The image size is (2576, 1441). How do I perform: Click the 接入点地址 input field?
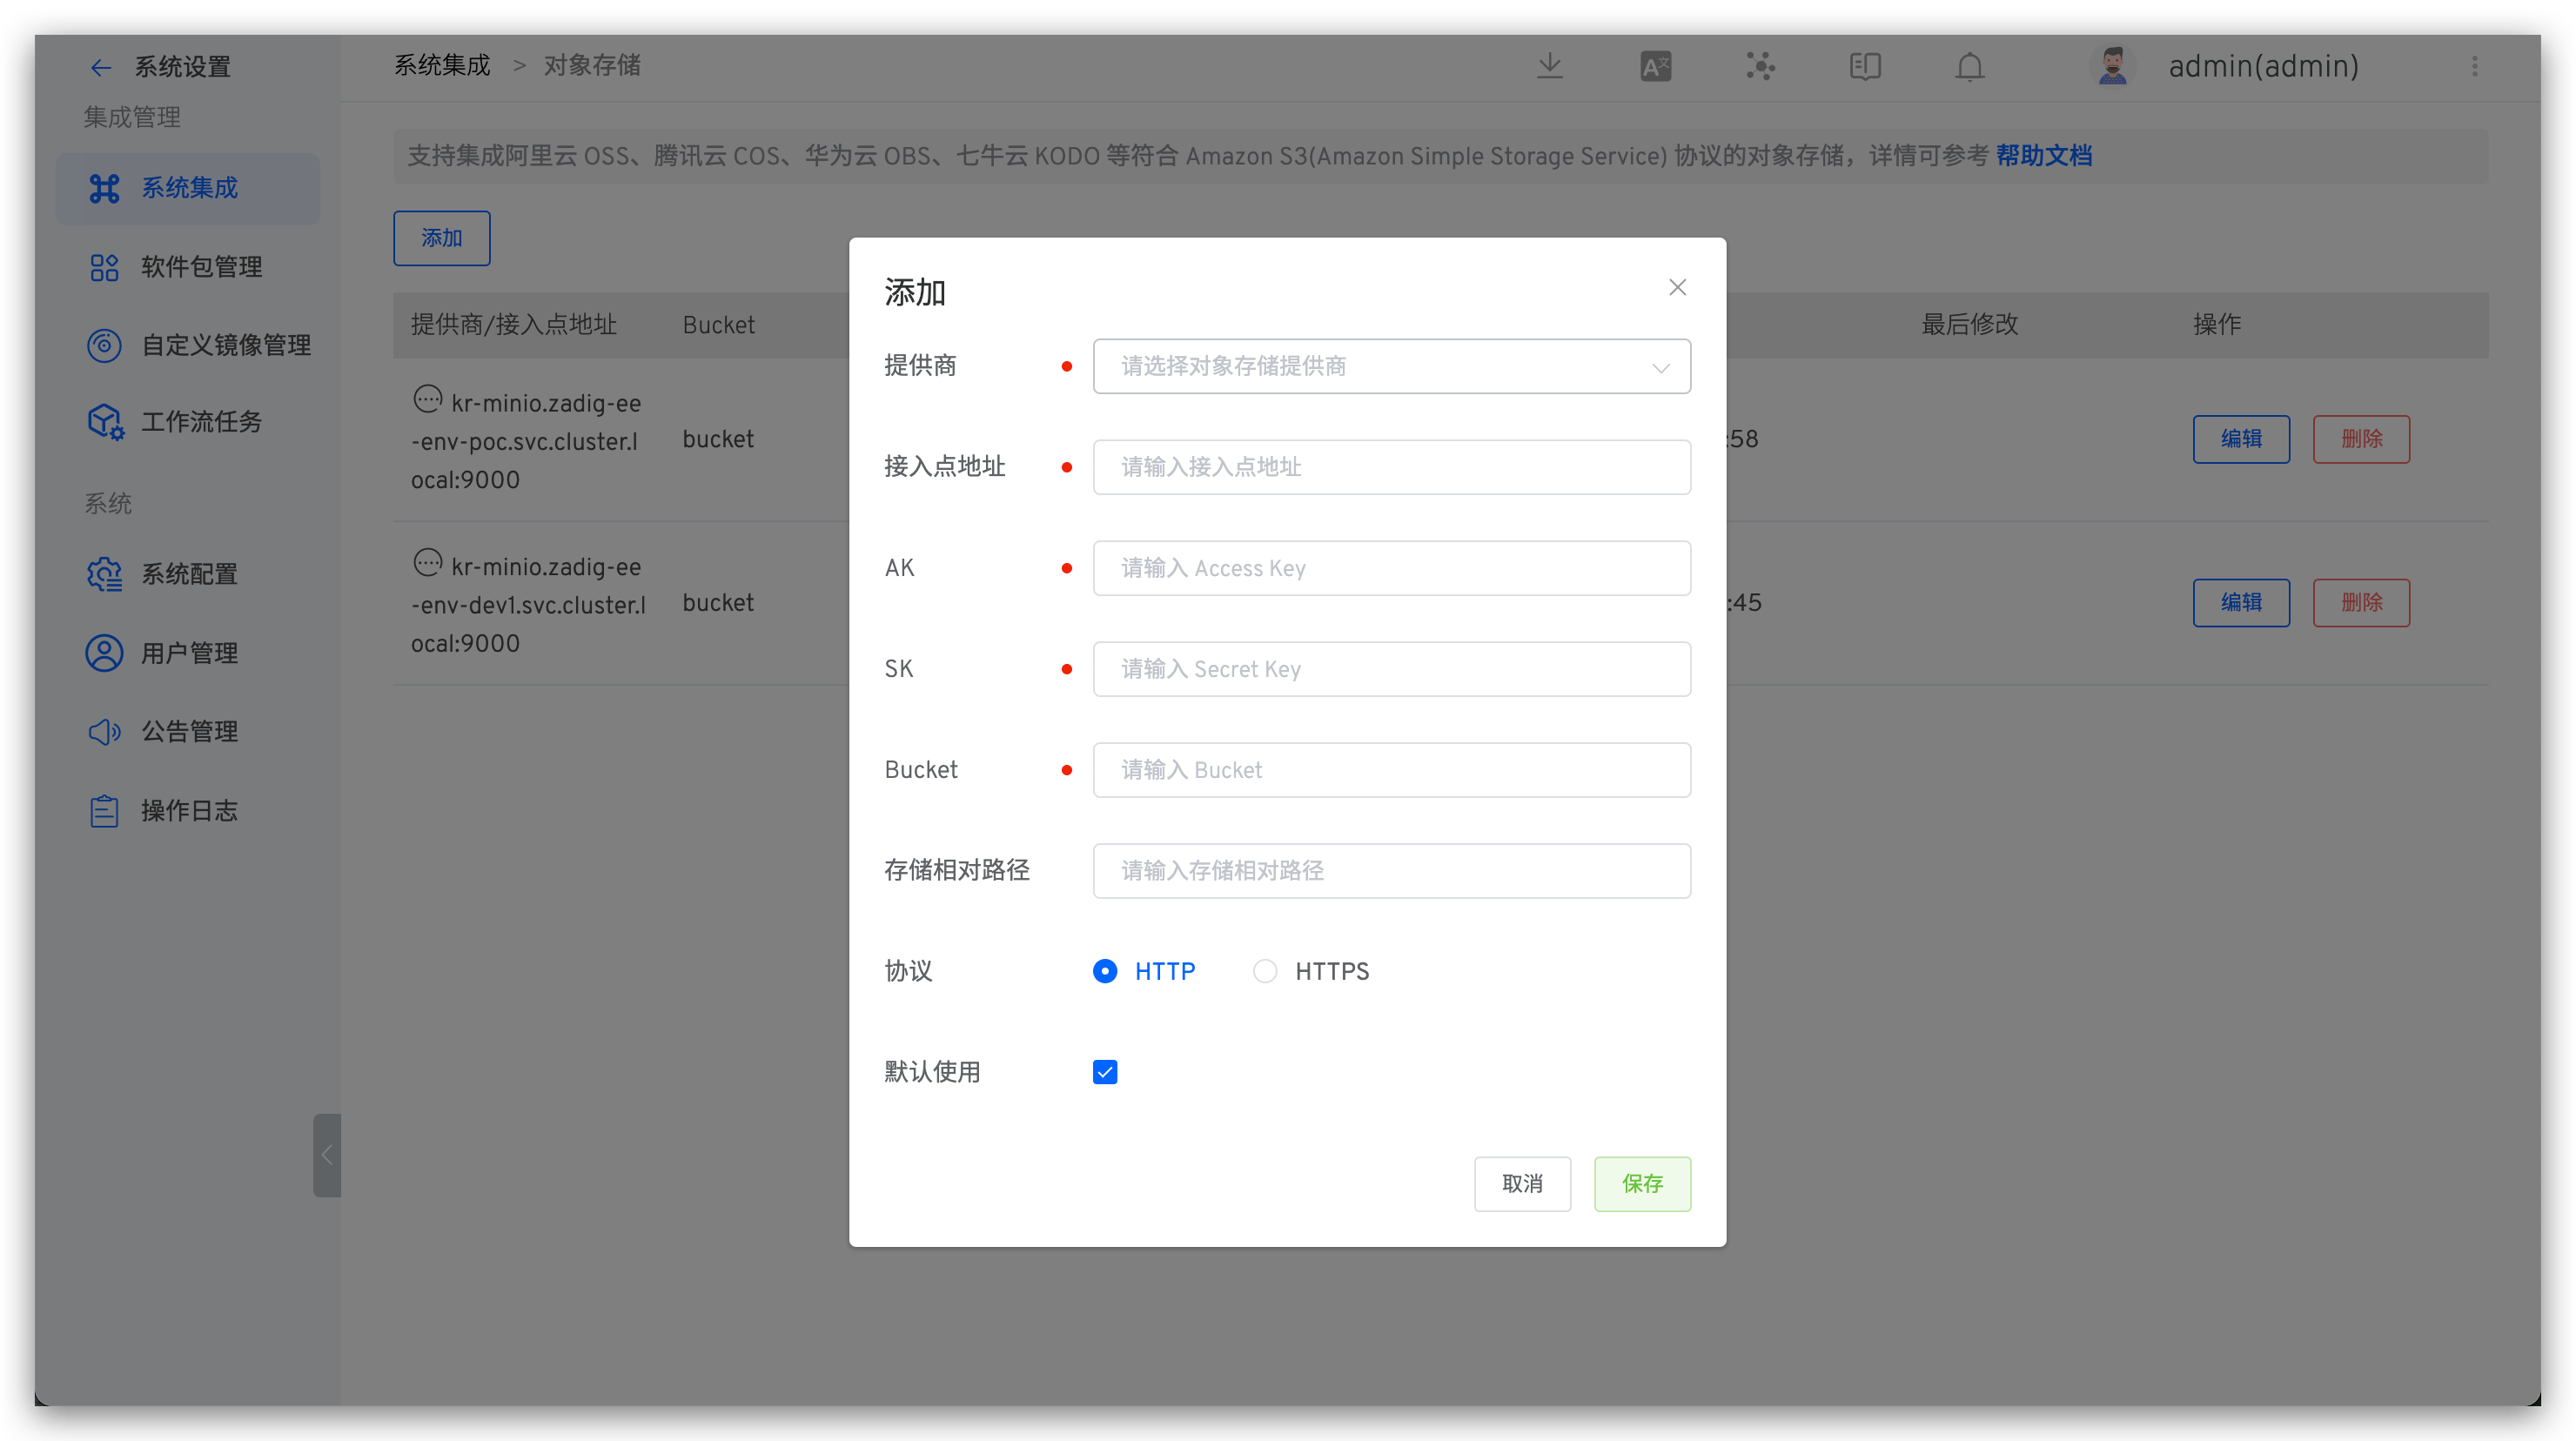point(1391,467)
